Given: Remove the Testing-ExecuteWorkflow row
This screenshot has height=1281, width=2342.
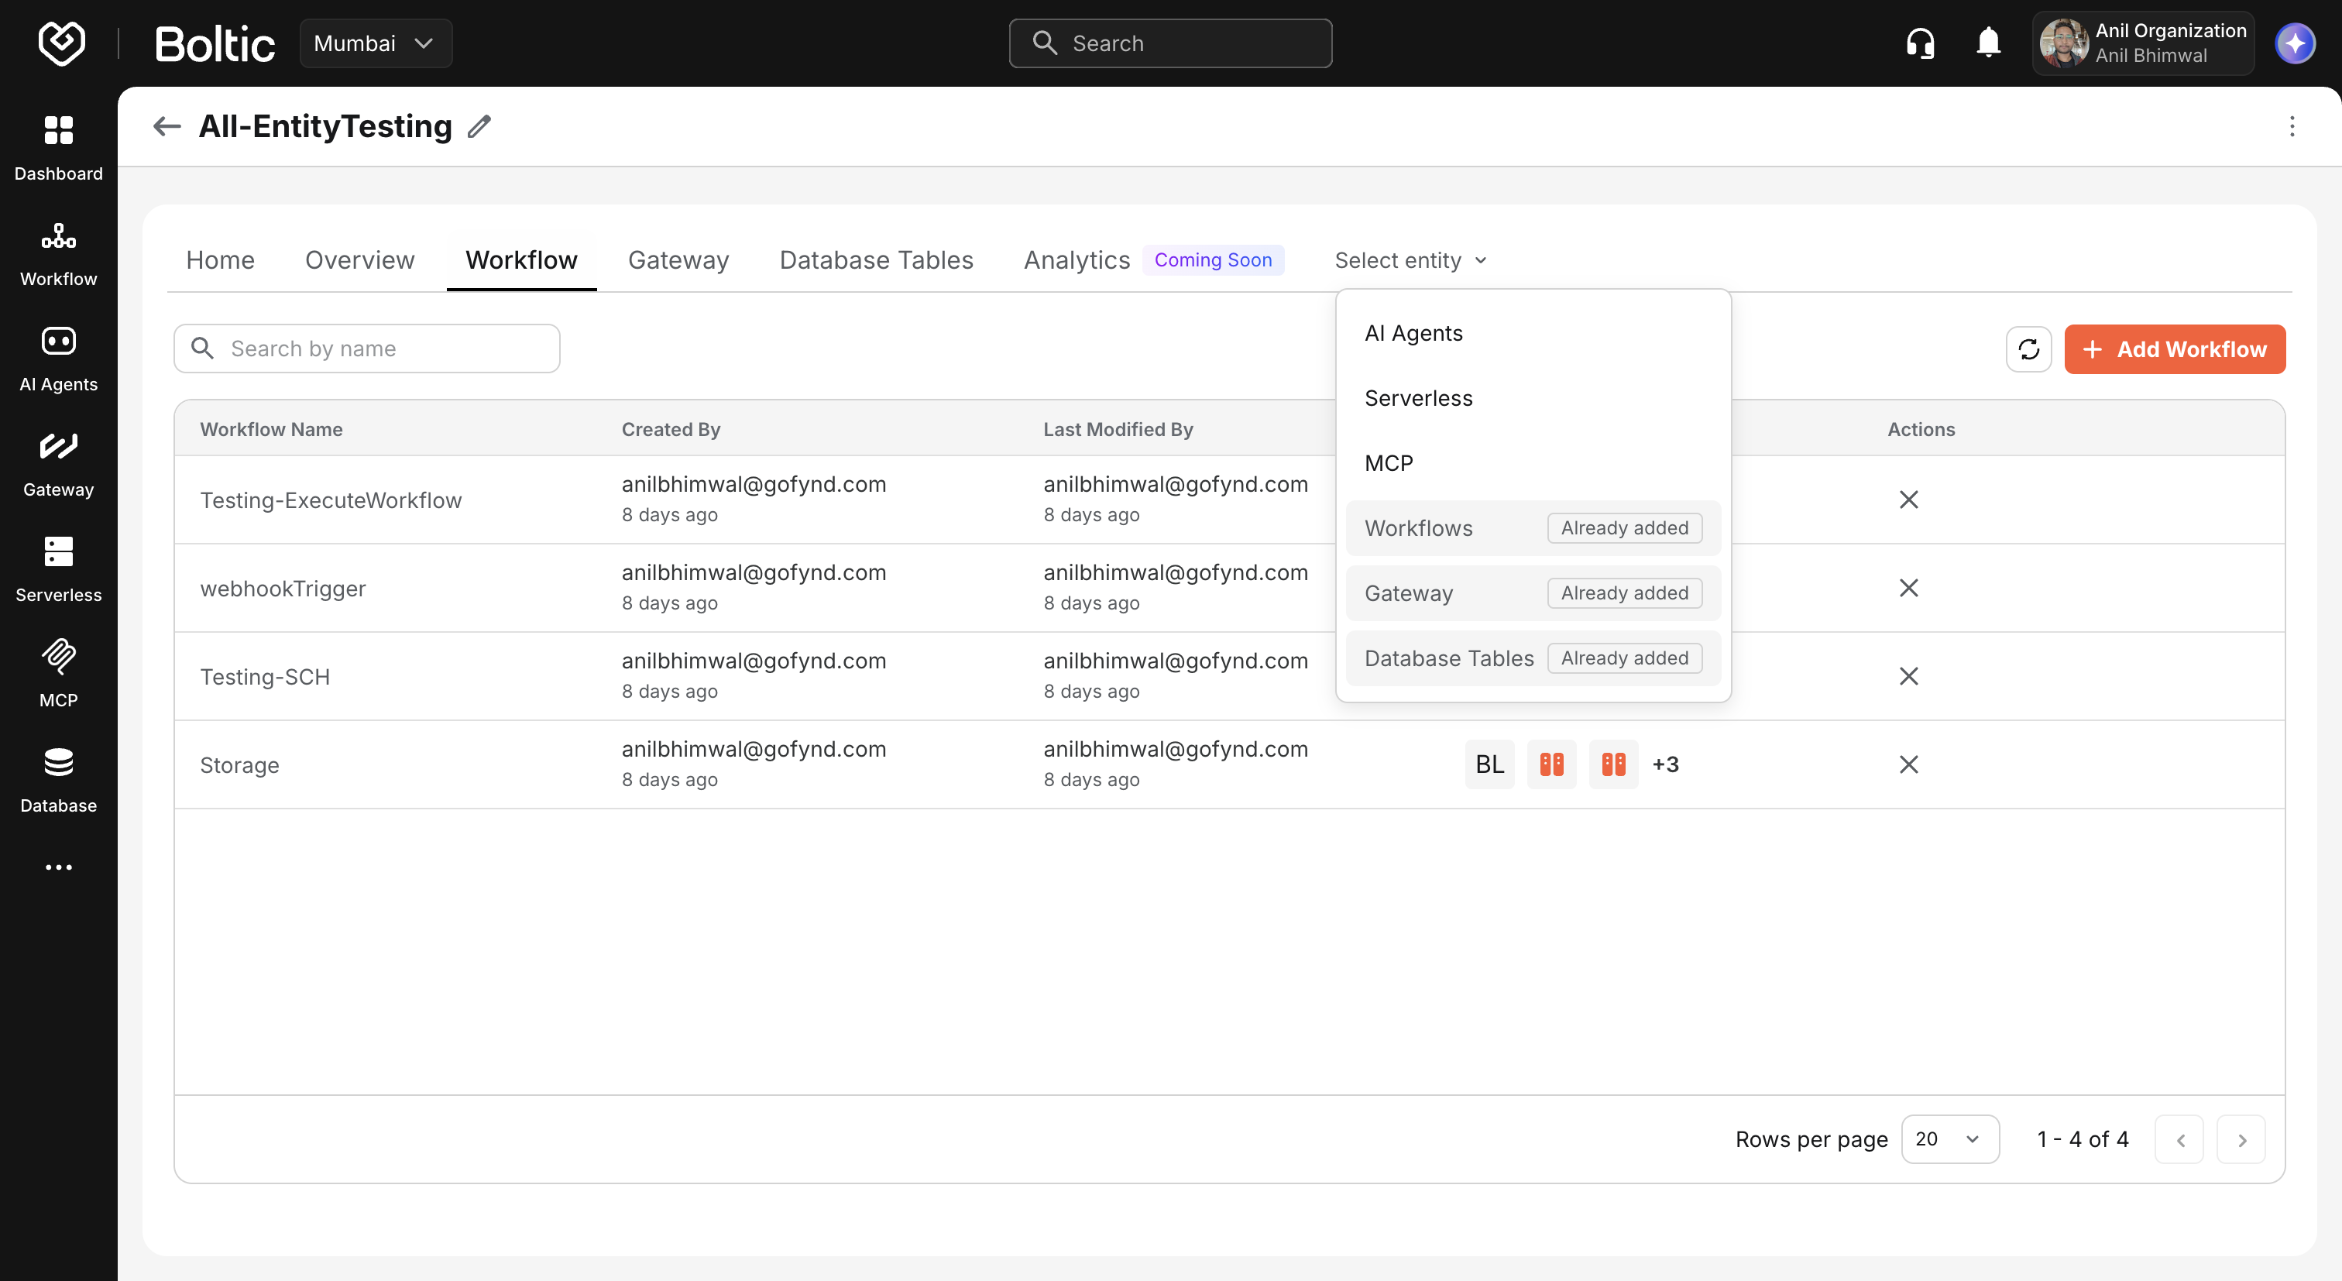Looking at the screenshot, I should (1908, 500).
